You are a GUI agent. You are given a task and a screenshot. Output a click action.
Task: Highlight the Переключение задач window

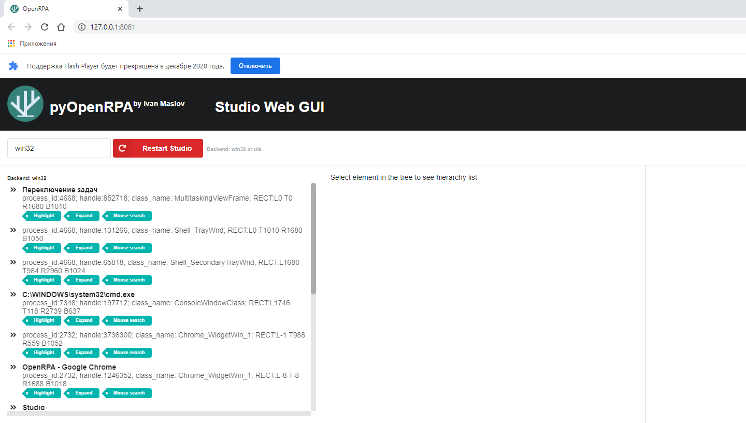coord(42,216)
